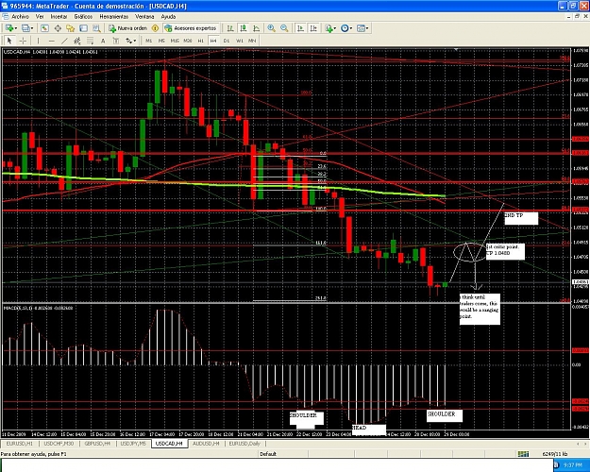Click the 2ND TP chart label
The width and height of the screenshot is (590, 472).
[x=521, y=218]
